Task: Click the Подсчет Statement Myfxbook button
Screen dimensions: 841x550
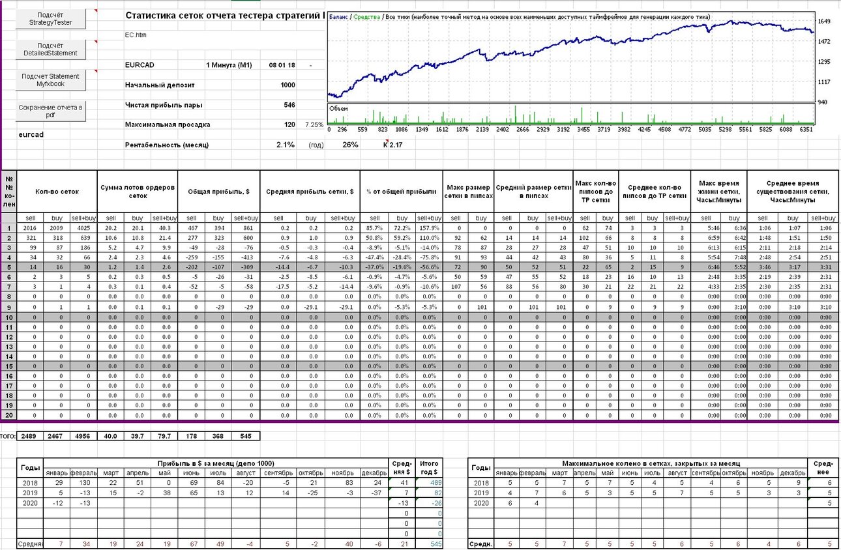Action: [50, 80]
